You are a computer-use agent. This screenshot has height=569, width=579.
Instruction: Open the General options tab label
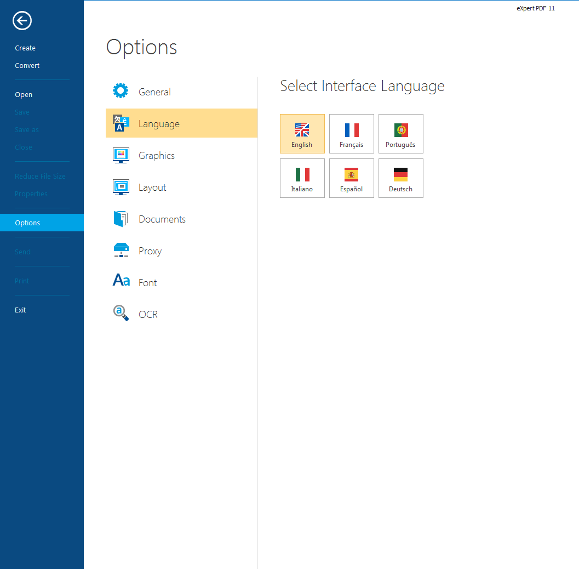point(154,92)
